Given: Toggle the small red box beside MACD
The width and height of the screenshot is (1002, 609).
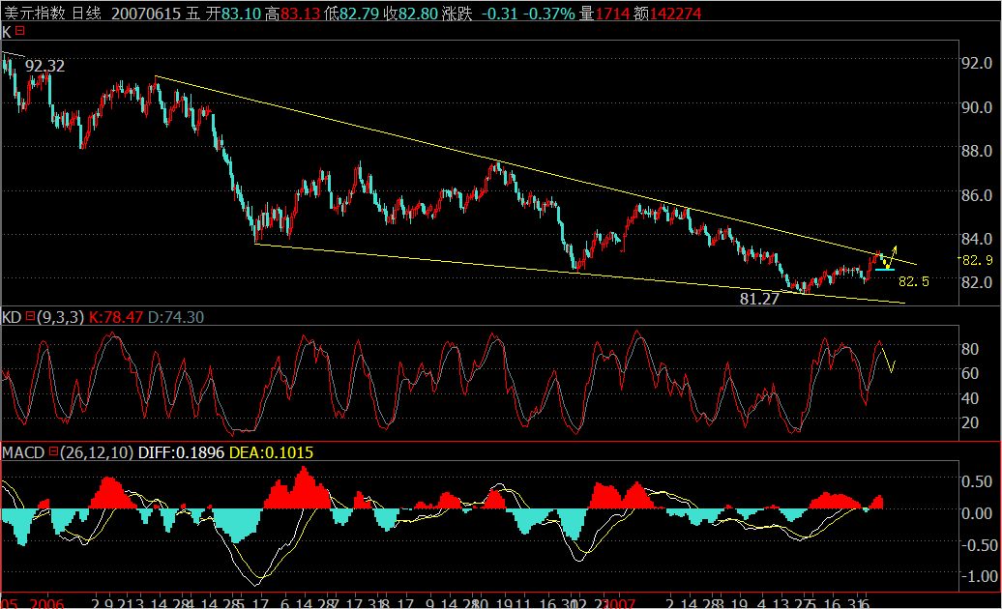Looking at the screenshot, I should coord(54,451).
